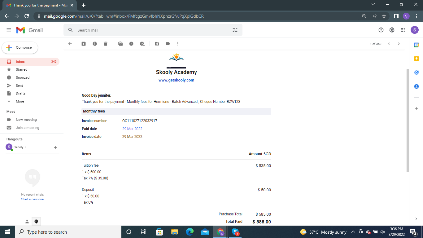Share this page icon
The width and height of the screenshot is (423, 238).
point(374,16)
